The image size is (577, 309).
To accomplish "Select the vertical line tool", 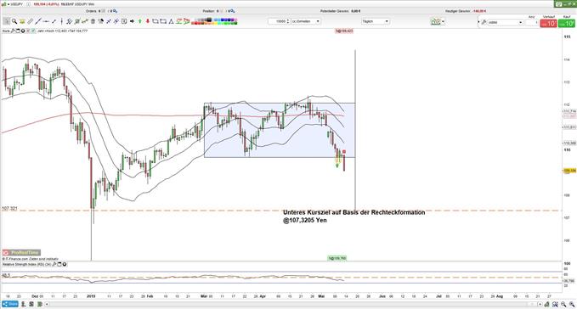I will 62,21.
